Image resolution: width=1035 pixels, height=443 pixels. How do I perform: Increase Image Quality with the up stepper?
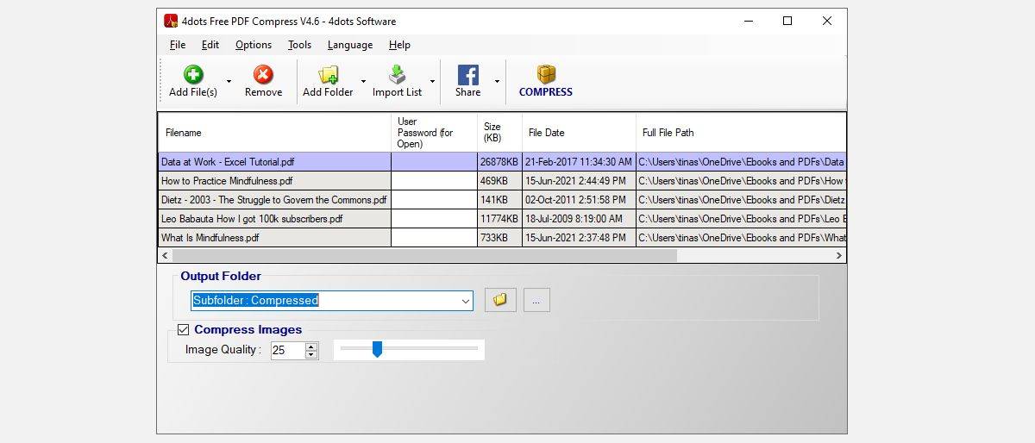pyautogui.click(x=311, y=346)
